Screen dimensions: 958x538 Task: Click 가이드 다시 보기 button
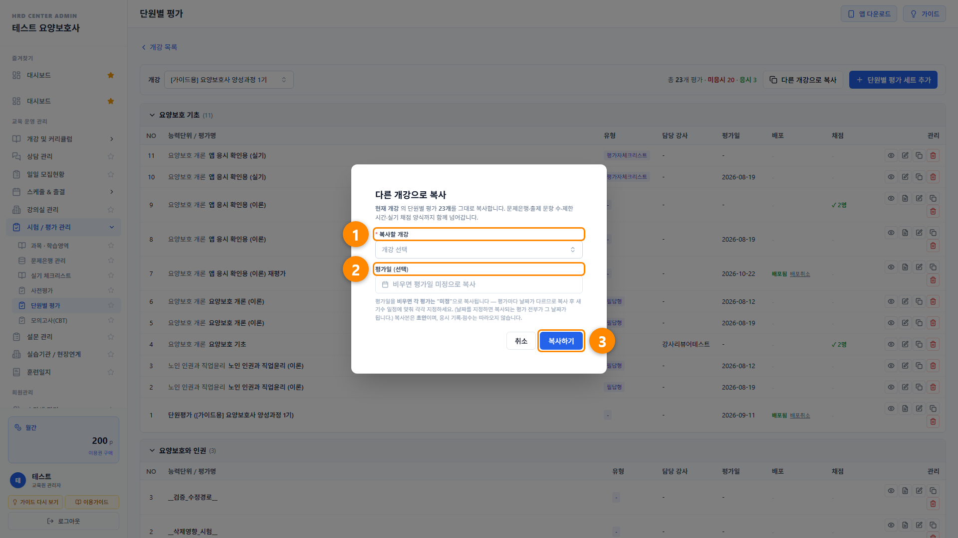(35, 502)
